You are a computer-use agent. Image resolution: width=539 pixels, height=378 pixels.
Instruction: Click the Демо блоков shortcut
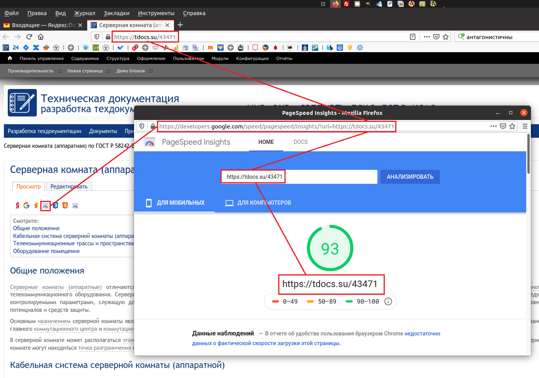click(x=131, y=71)
